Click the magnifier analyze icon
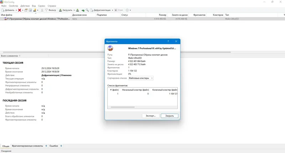The image size is (285, 153). click(x=87, y=10)
